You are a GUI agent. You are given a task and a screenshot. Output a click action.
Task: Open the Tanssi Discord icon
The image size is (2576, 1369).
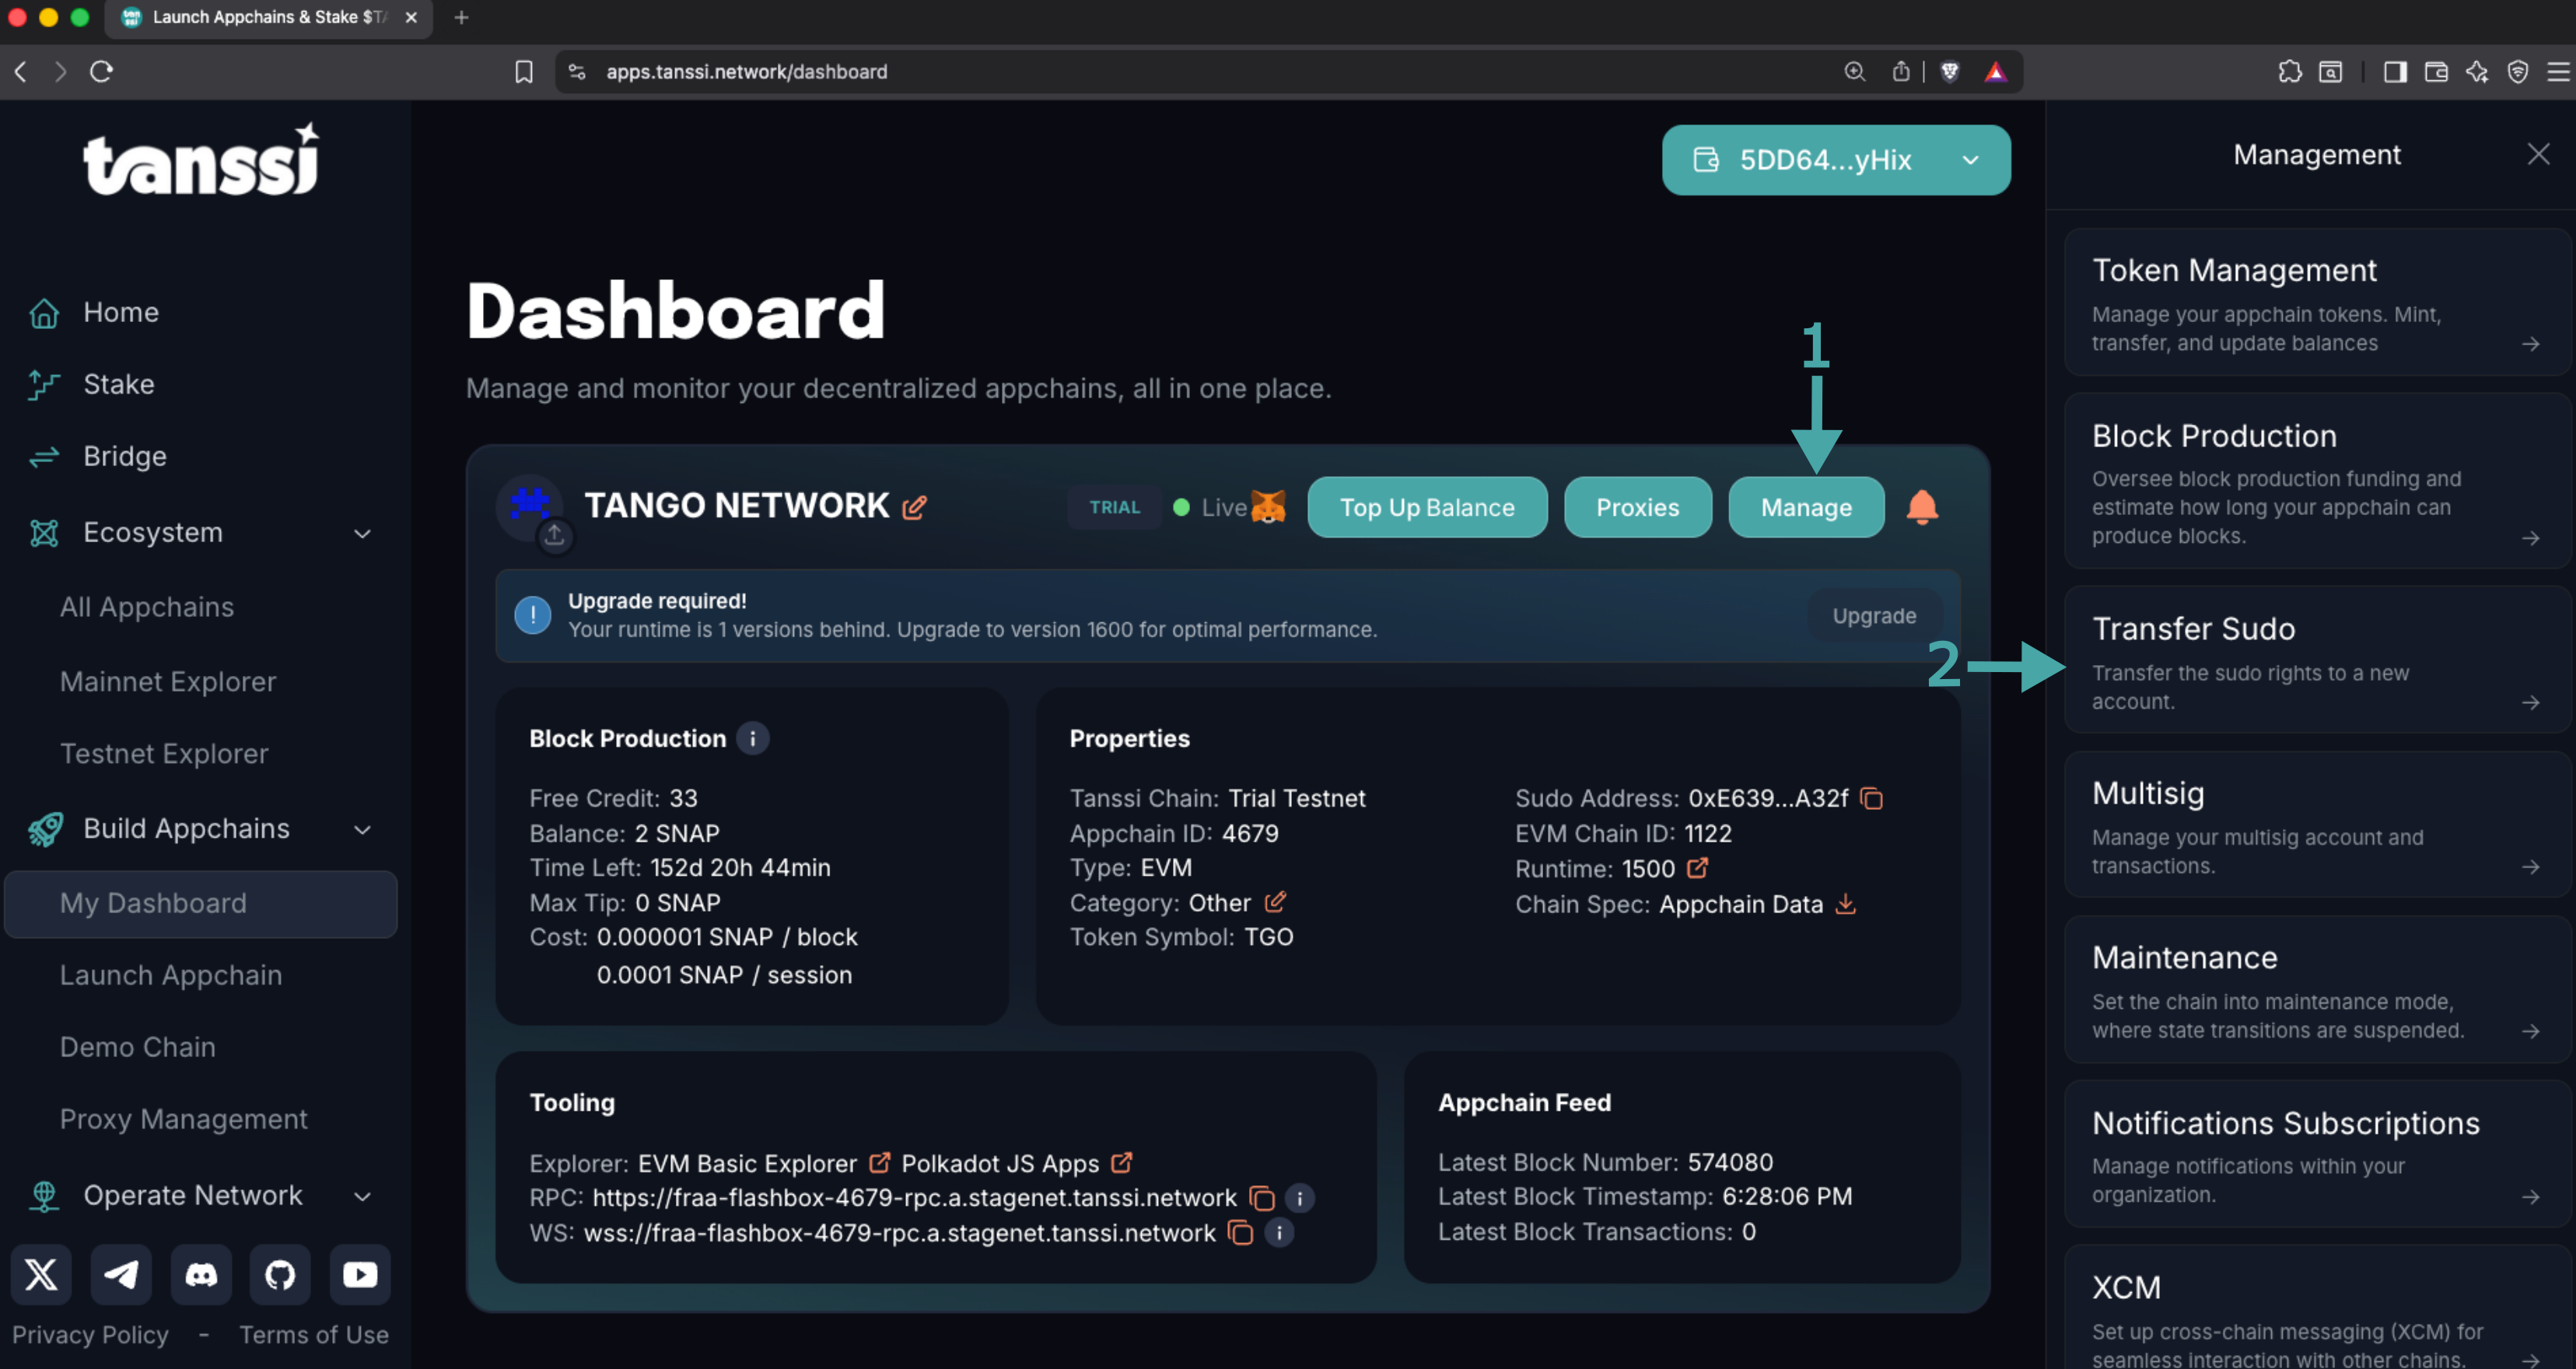[x=201, y=1274]
